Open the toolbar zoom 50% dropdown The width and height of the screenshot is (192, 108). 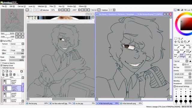[59, 10]
